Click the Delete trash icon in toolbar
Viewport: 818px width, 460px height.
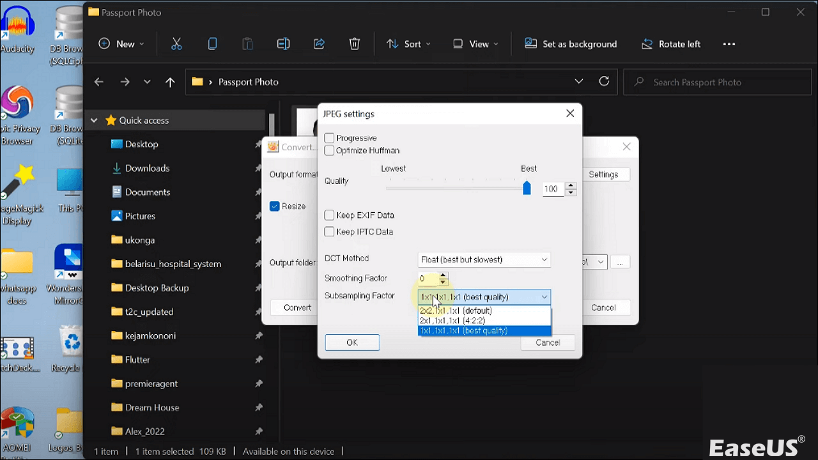pyautogui.click(x=355, y=44)
